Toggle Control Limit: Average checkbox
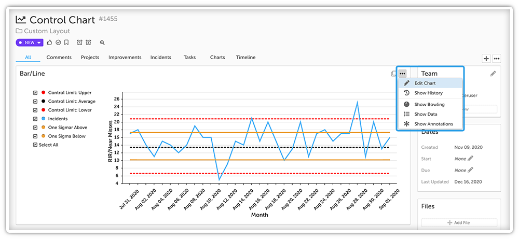The height and width of the screenshot is (240, 519). pos(35,102)
